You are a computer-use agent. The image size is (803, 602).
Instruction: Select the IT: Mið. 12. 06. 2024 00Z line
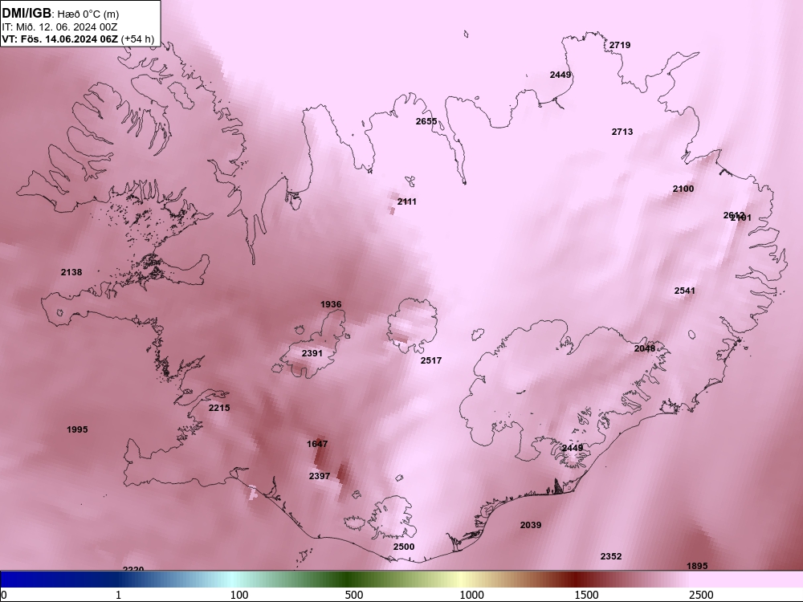tap(59, 27)
